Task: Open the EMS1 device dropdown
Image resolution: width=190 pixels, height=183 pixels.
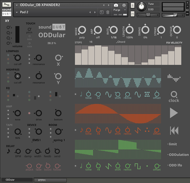Action: point(36,140)
